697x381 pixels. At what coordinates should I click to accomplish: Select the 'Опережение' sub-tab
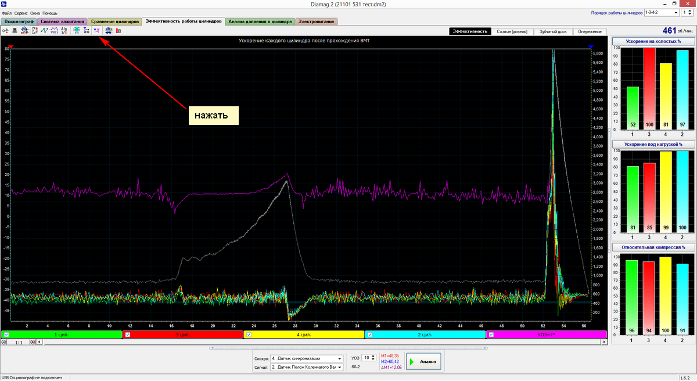591,31
